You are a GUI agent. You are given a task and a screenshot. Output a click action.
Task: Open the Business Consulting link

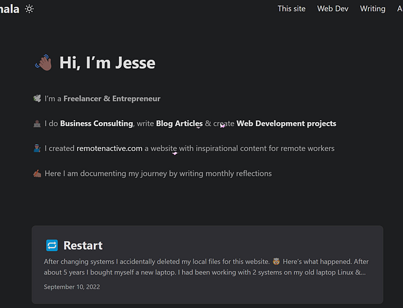click(x=97, y=123)
